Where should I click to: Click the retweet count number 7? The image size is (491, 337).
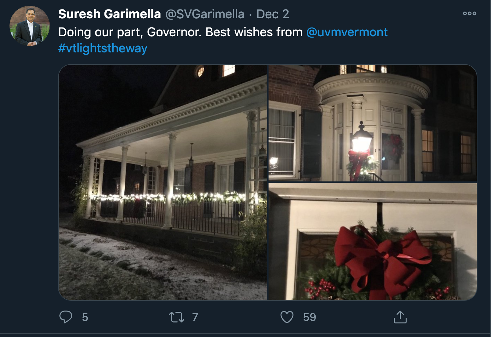point(195,317)
